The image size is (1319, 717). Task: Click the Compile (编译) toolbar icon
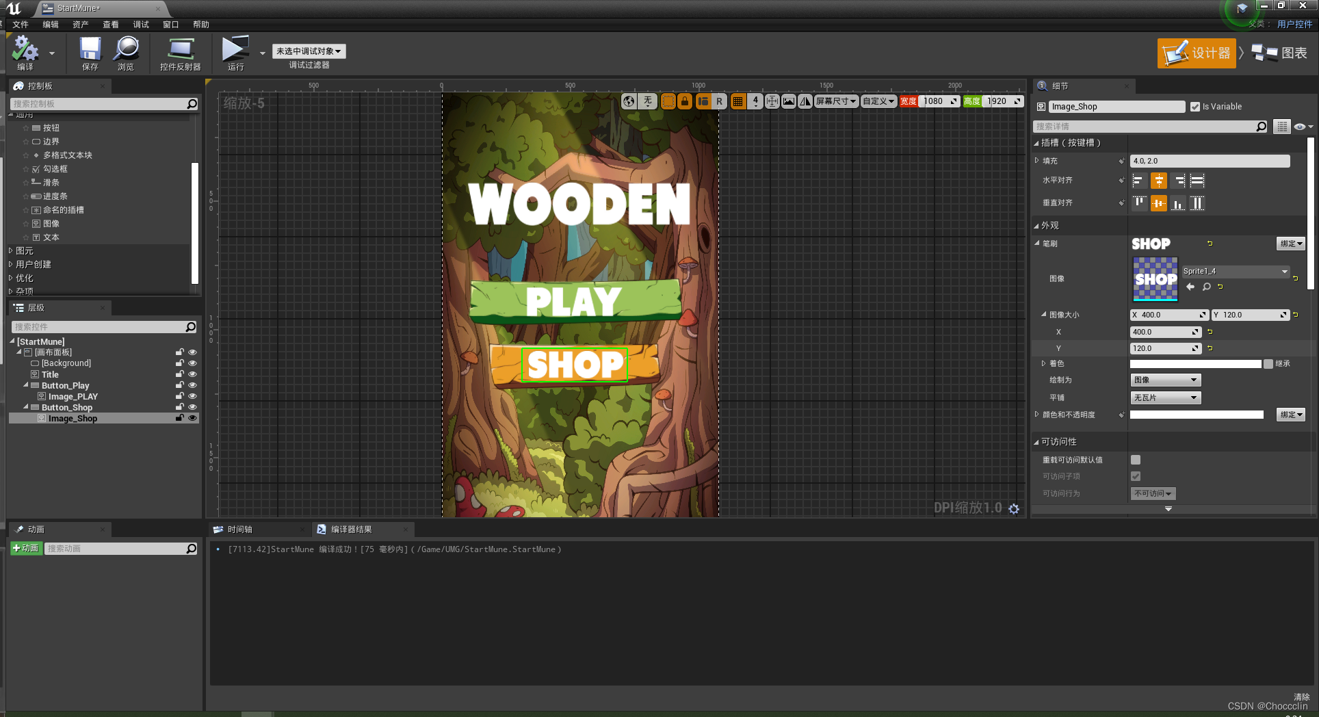pos(25,49)
